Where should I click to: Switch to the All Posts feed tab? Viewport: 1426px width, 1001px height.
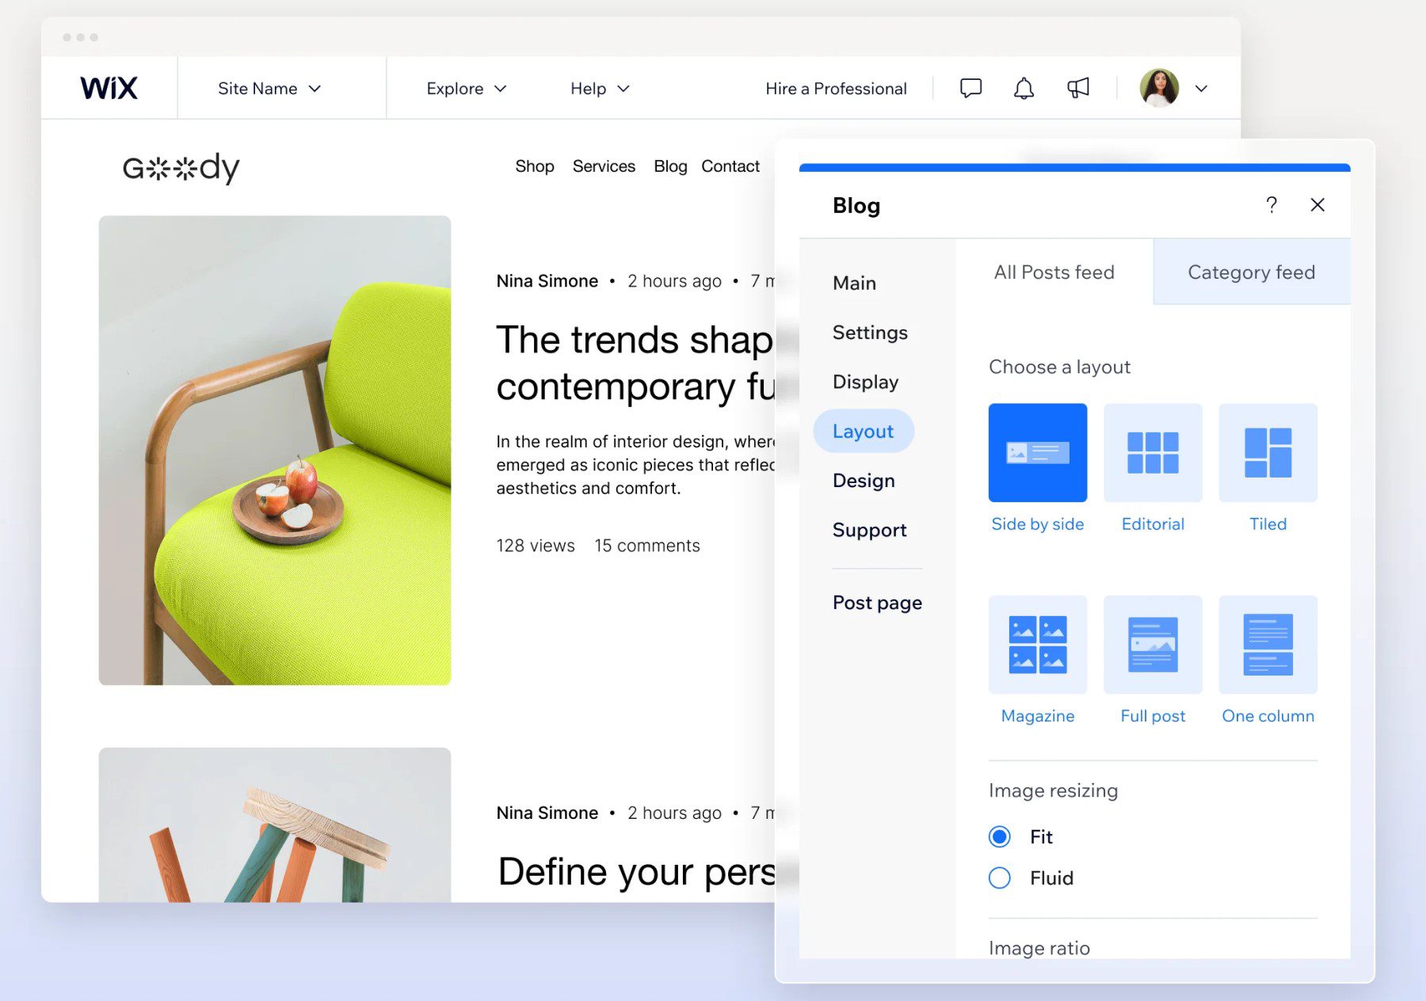coord(1054,272)
